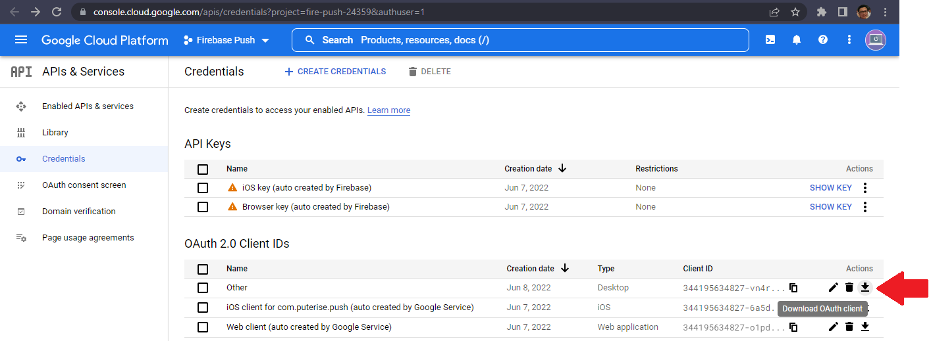This screenshot has width=931, height=341.
Task: Select the Browser key checkbox
Action: (203, 207)
